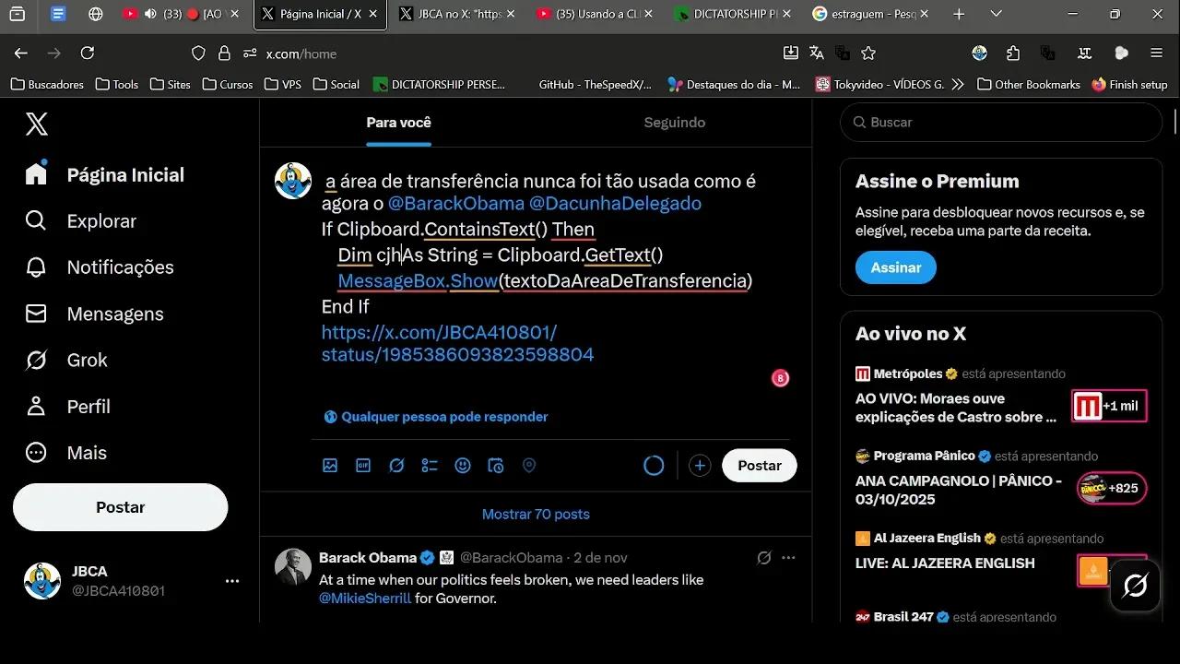Click the X logo in the sidebar
This screenshot has width=1180, height=664.
[x=37, y=123]
